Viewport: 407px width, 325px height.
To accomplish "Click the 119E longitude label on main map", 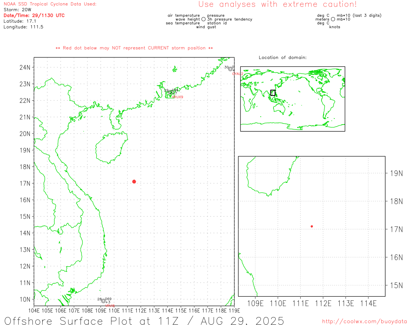I will point(234,310).
